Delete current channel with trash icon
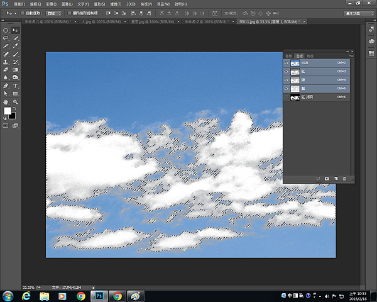The image size is (377, 302). (344, 179)
